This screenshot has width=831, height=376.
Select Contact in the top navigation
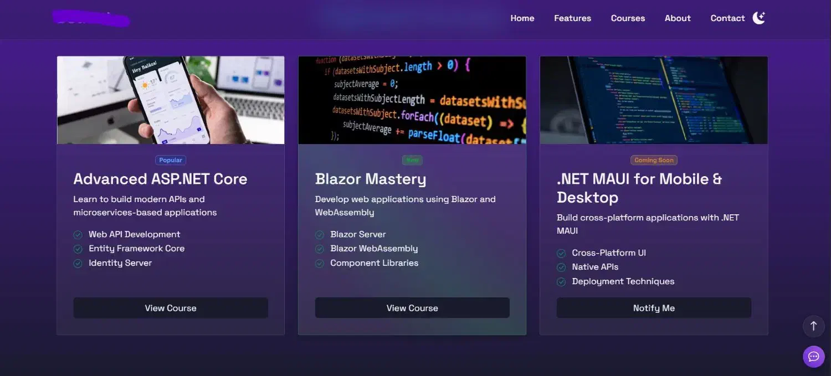727,18
